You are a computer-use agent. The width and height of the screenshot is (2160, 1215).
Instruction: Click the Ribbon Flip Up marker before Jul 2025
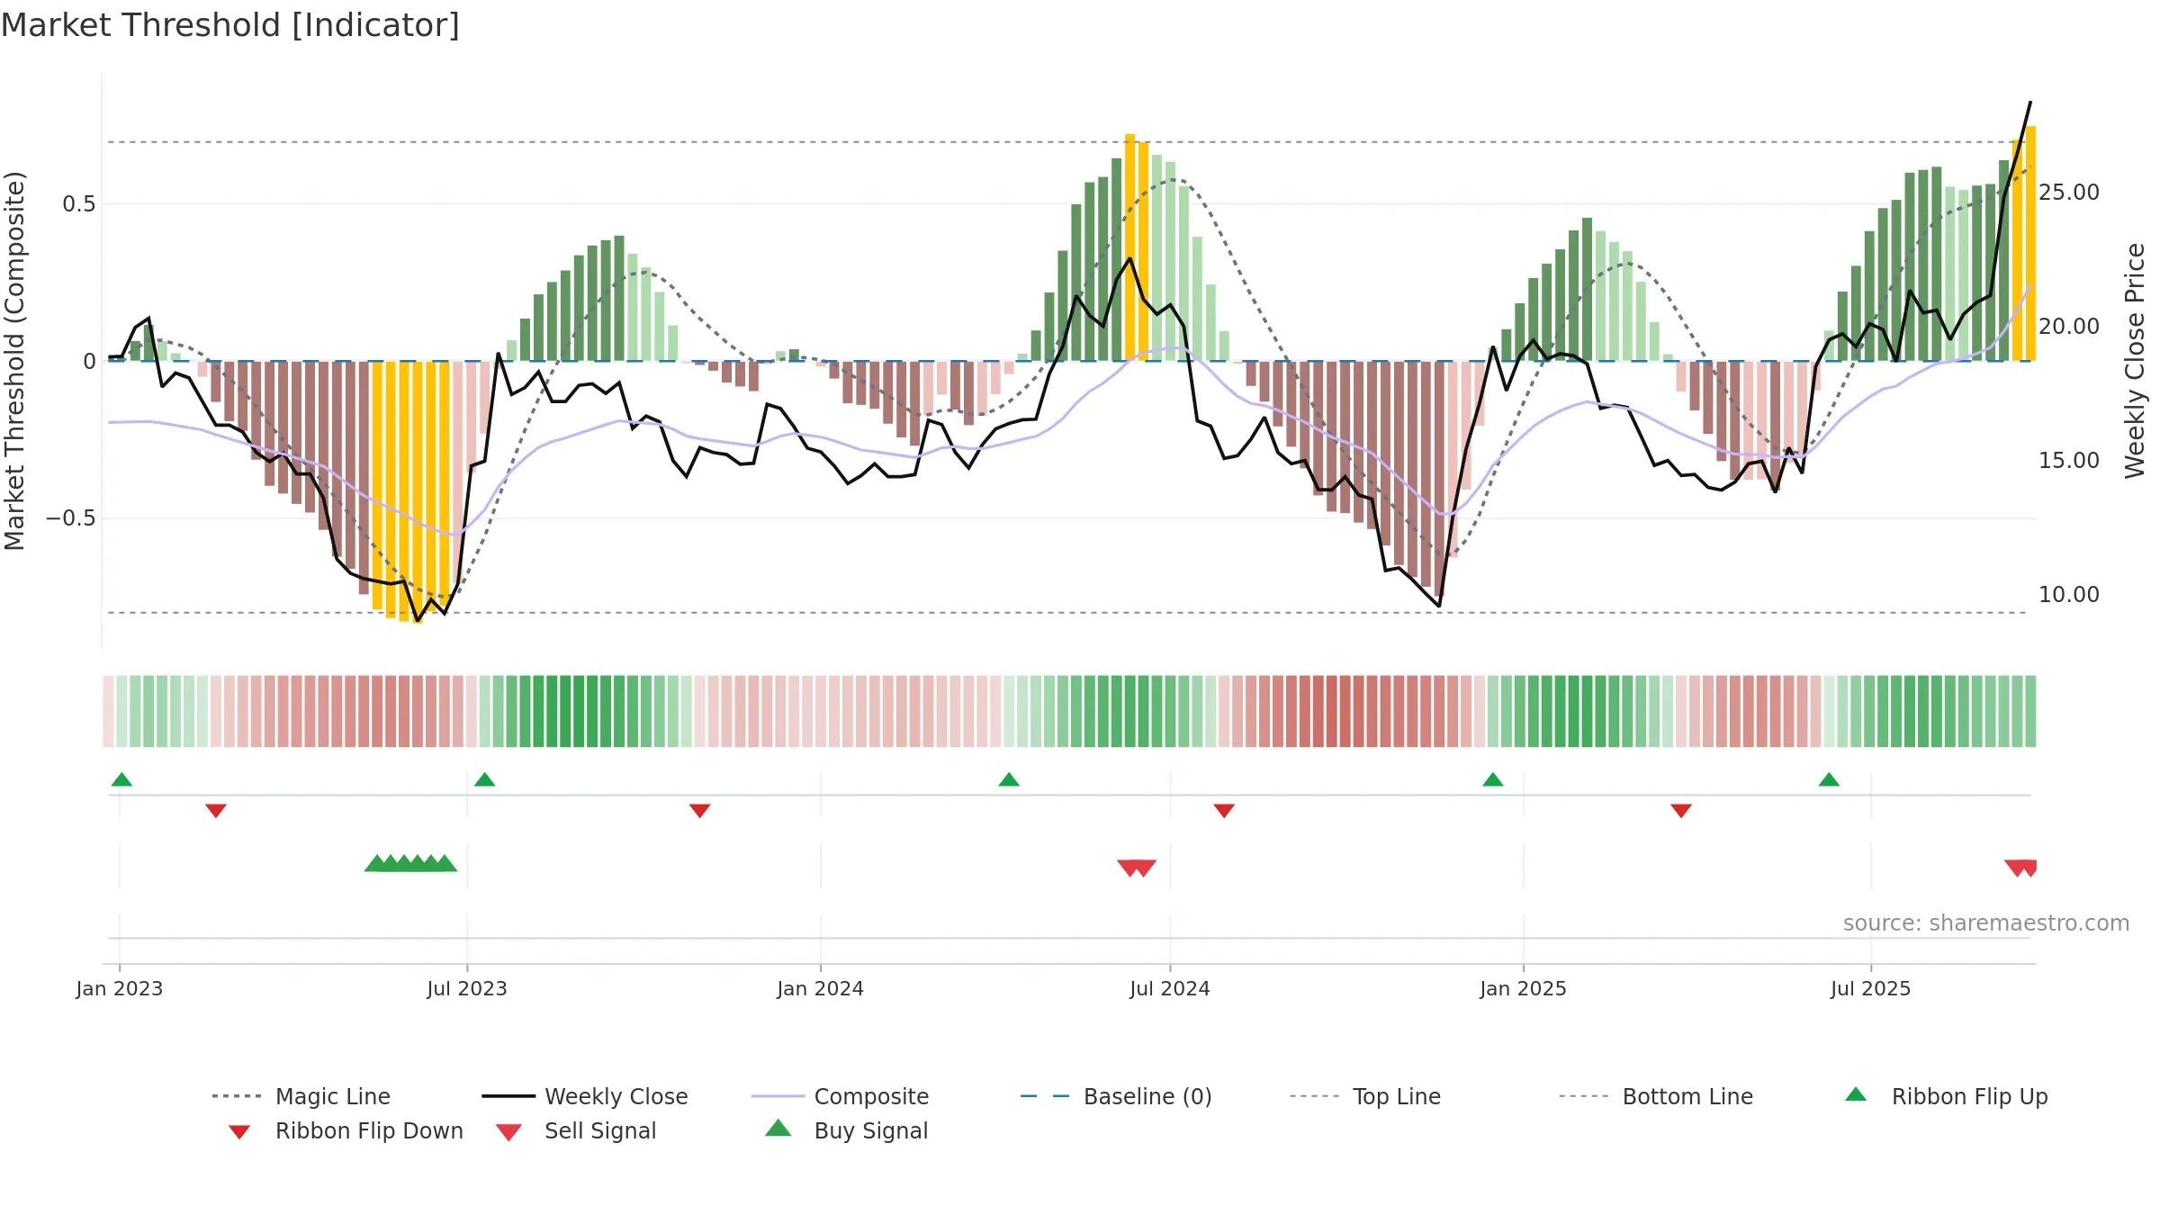(1829, 779)
